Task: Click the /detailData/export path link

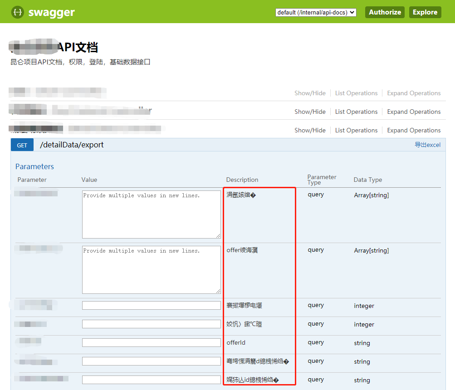Action: pos(72,145)
